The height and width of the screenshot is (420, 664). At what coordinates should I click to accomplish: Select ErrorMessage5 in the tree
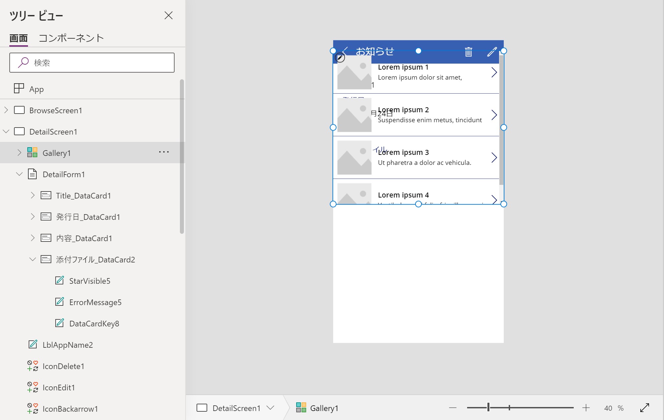95,302
